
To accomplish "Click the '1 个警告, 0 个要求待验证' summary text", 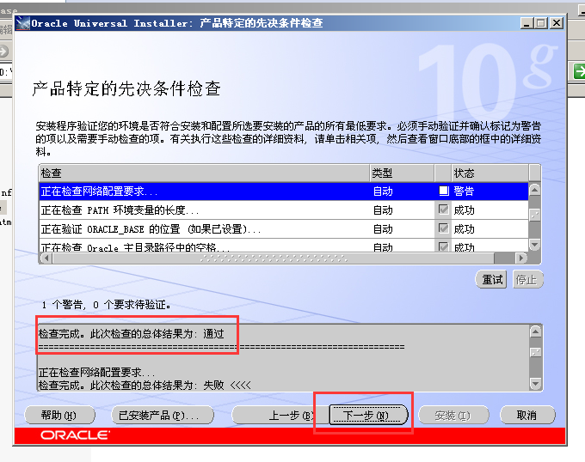I will click(106, 305).
